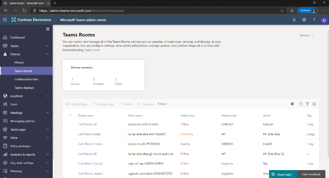Open the Actions dropdown
The image size is (329, 178).
coord(307,35)
